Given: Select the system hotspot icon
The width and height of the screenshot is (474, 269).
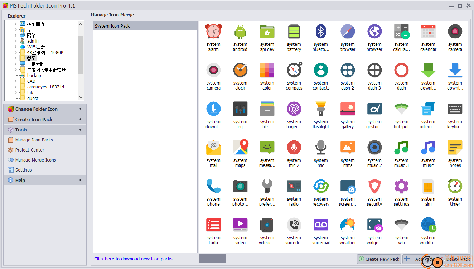Looking at the screenshot, I should [x=401, y=109].
